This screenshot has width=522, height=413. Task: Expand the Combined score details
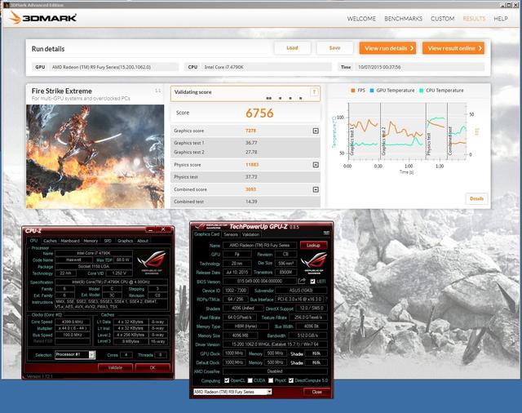click(316, 189)
